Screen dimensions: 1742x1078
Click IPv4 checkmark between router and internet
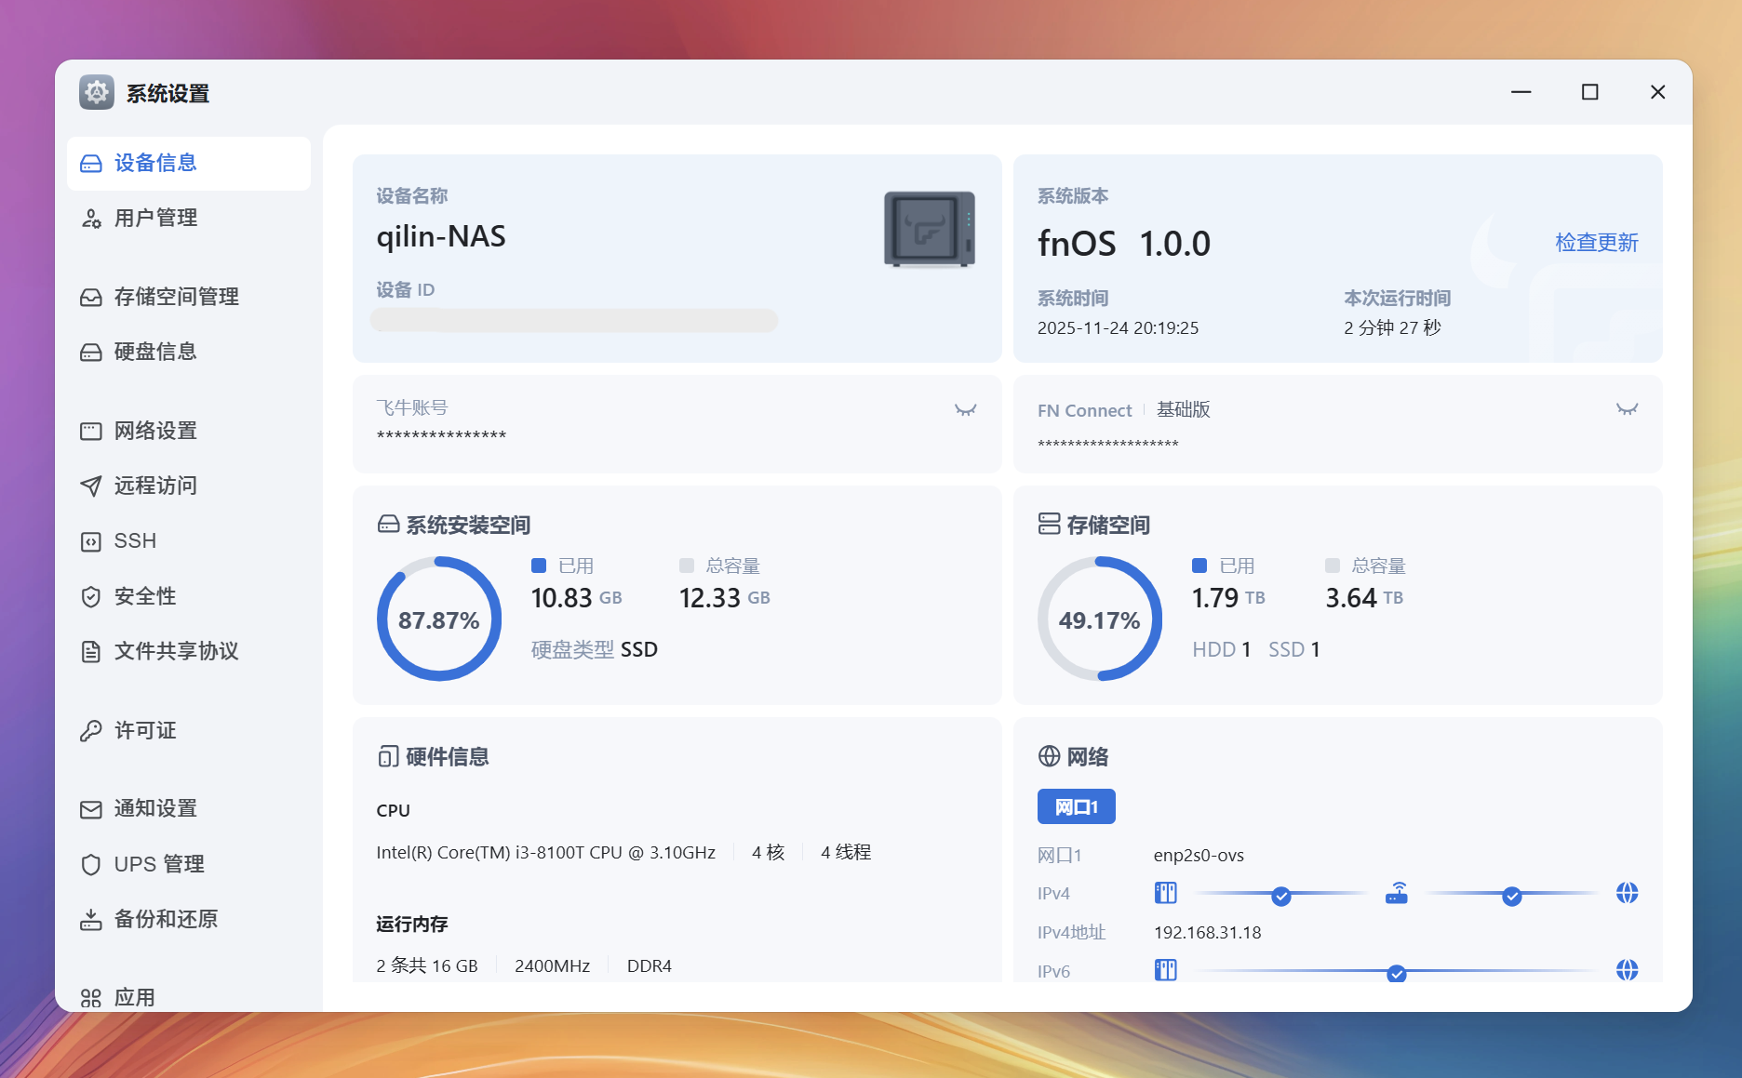pyautogui.click(x=1512, y=897)
